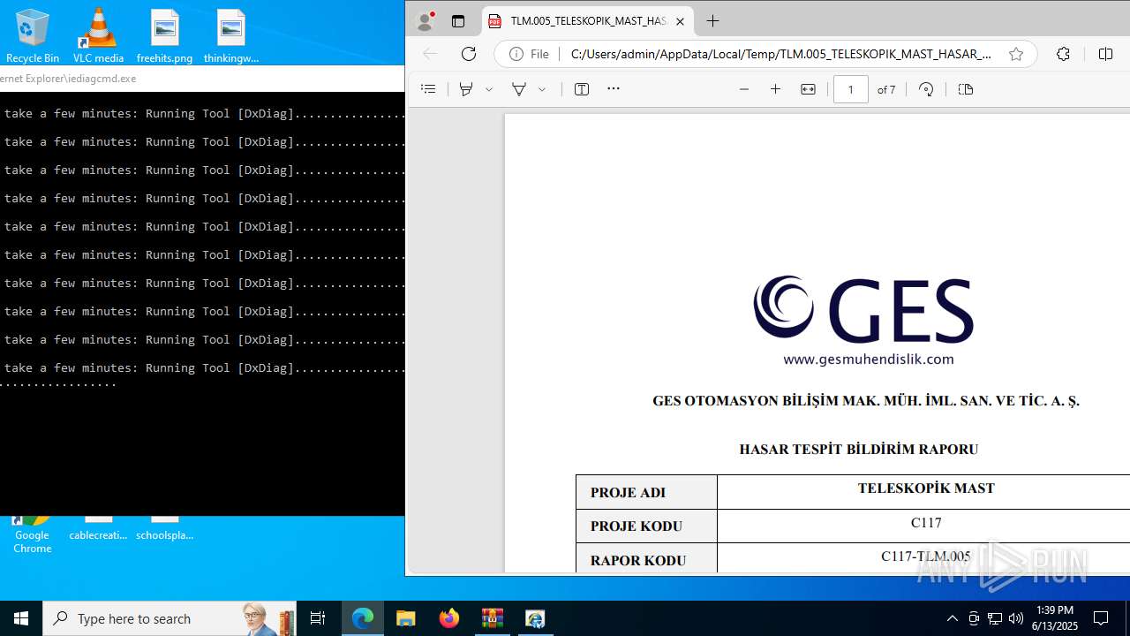The width and height of the screenshot is (1130, 636).
Task: Click Fit to width PDF button
Action: 808,89
